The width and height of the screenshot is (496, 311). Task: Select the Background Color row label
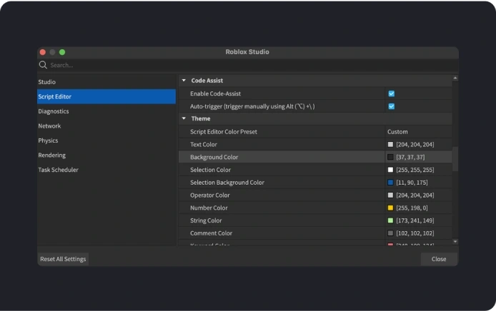[214, 157]
